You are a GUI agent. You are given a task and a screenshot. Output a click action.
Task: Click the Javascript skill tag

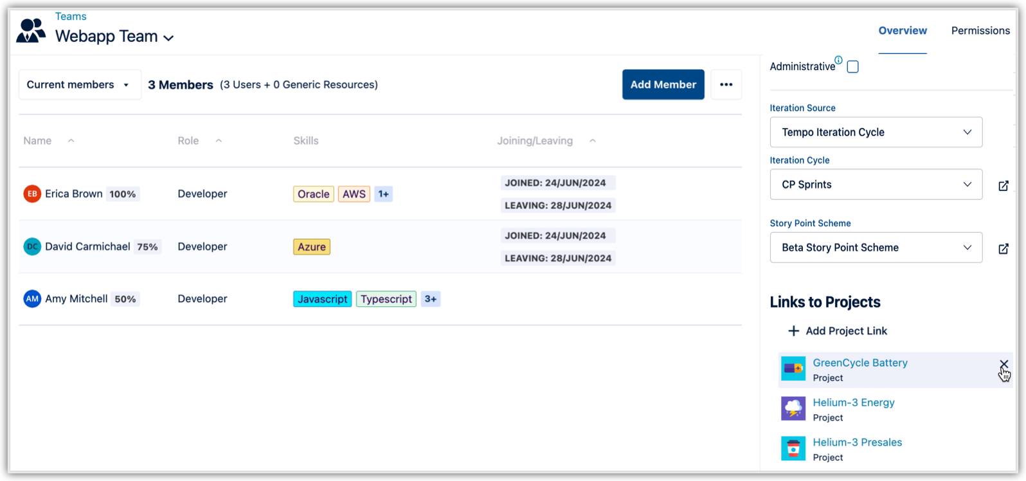point(322,299)
